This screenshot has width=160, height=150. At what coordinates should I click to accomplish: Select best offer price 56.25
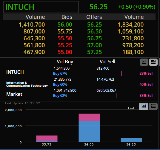(x=95, y=25)
